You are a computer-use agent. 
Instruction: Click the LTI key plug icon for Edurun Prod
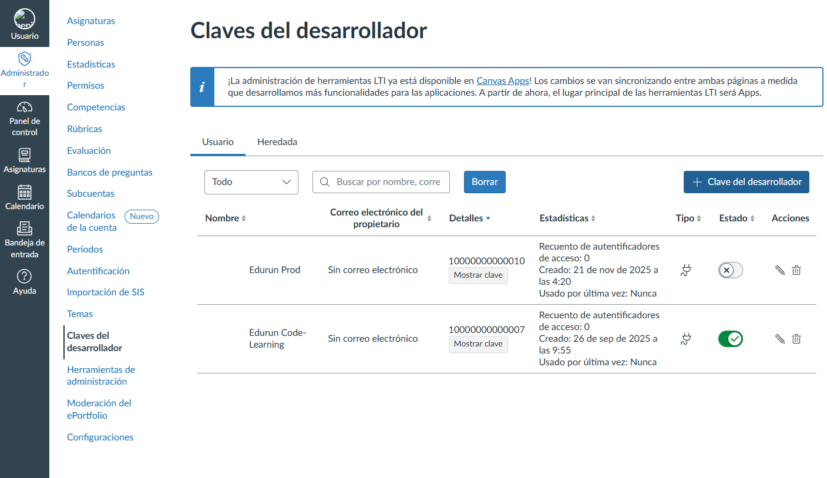685,270
